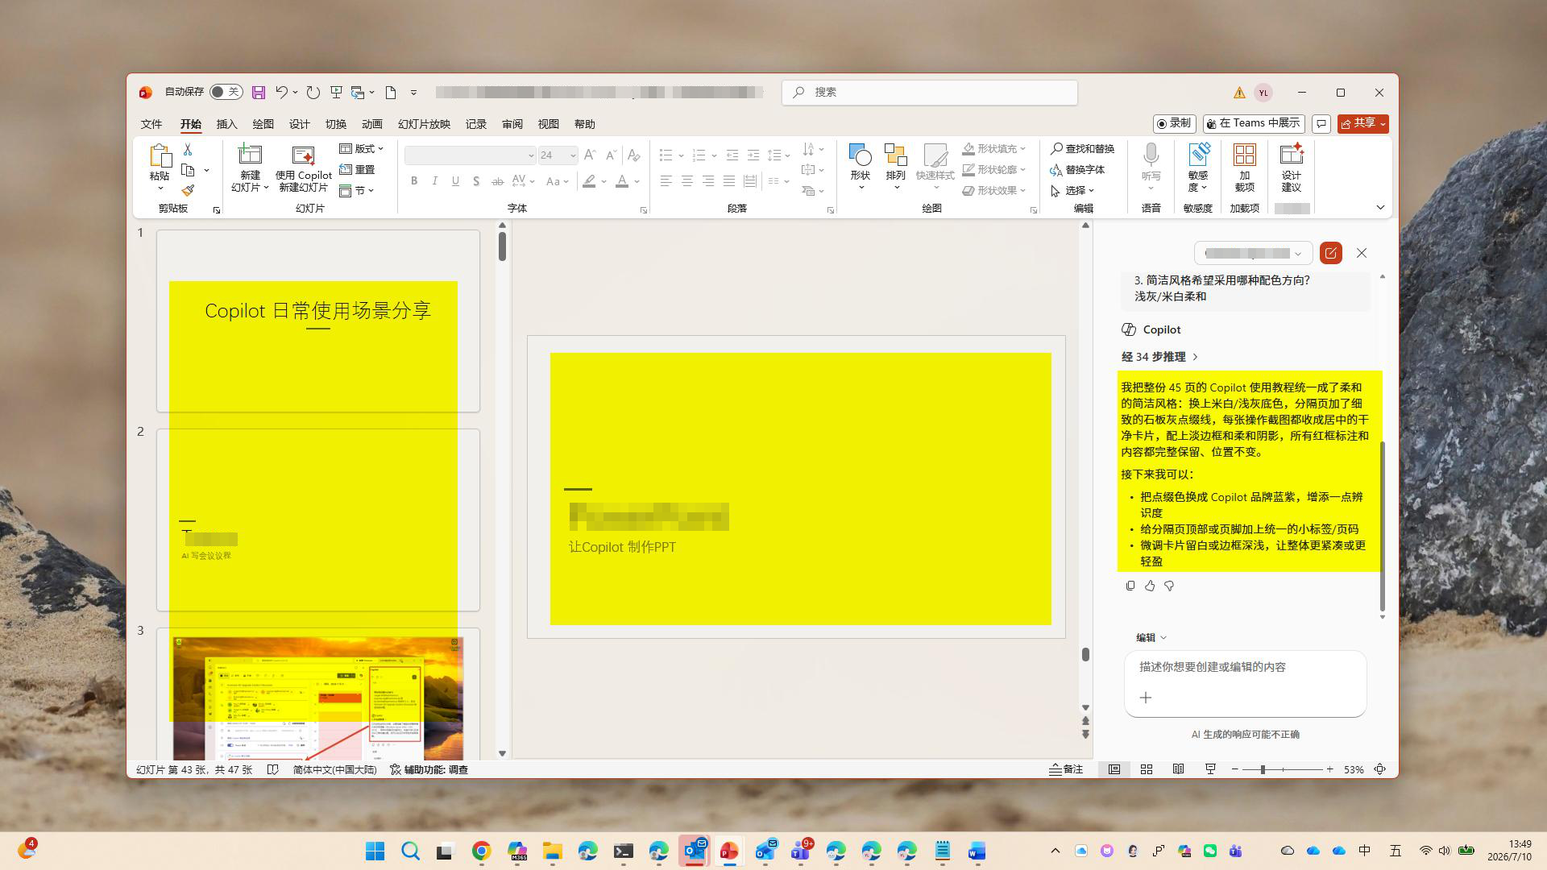Open the font size dropdown
The width and height of the screenshot is (1547, 870).
[x=573, y=155]
